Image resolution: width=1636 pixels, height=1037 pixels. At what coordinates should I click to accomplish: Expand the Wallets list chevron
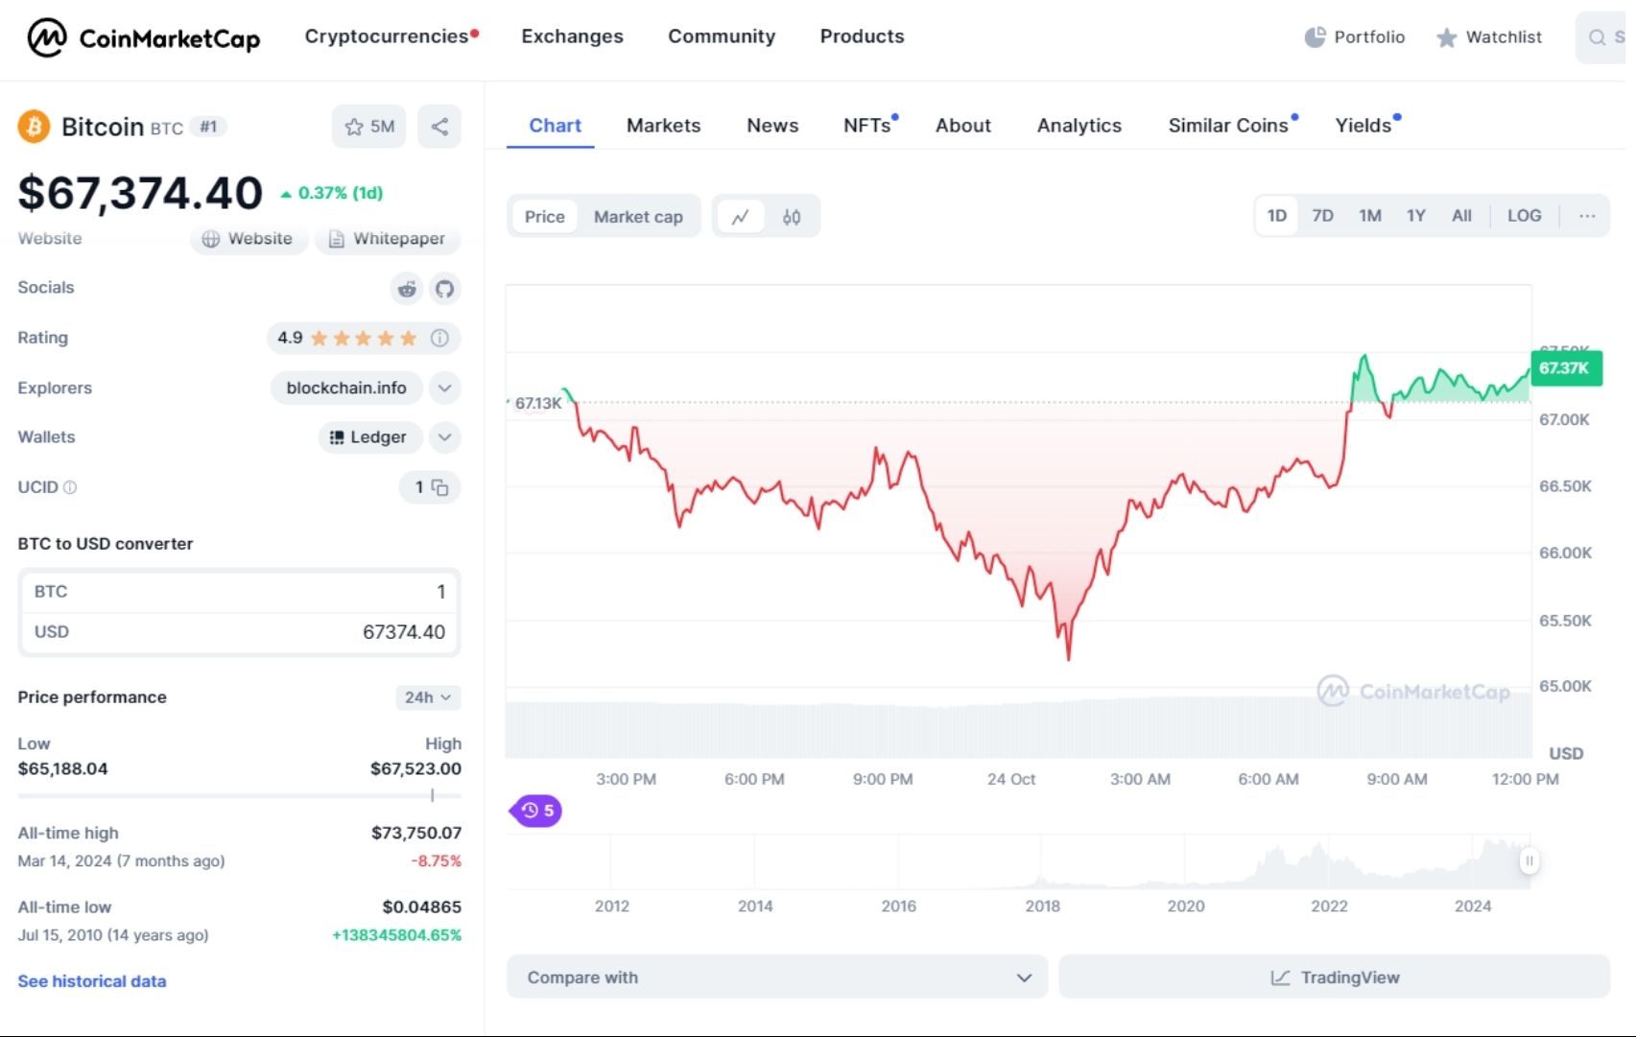(x=444, y=437)
